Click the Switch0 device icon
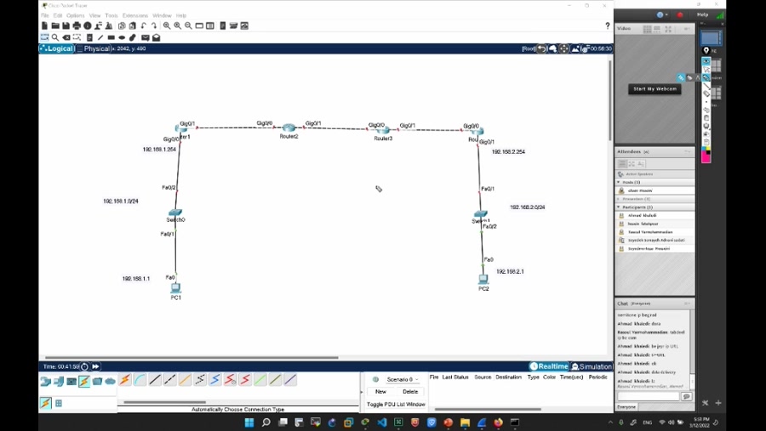The width and height of the screenshot is (766, 431). point(174,213)
